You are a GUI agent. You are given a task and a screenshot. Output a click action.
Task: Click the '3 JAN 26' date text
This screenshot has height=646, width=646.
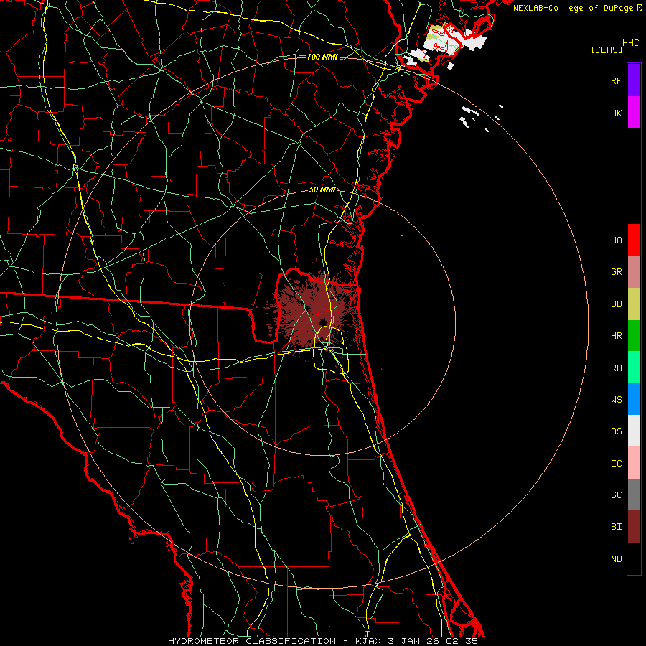tap(414, 641)
